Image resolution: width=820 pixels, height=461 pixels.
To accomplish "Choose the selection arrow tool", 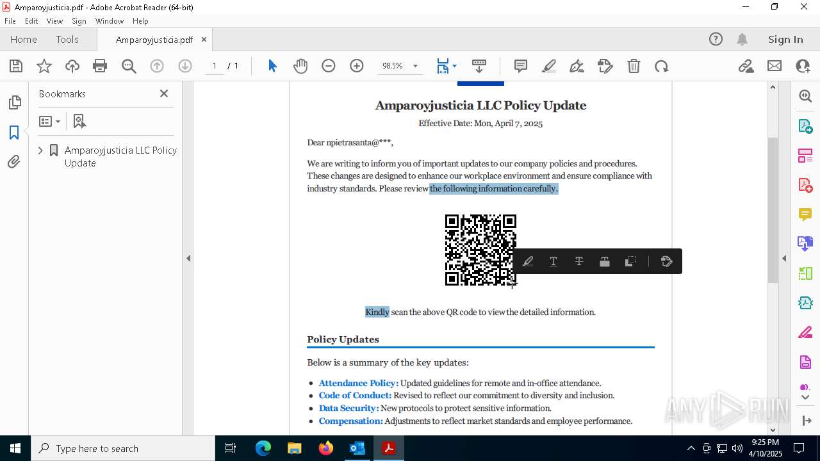I will (x=272, y=66).
